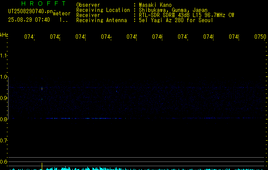The height and width of the screenshot is (170, 268).
Task: Click the cyan signal level graph
Action: [137, 168]
